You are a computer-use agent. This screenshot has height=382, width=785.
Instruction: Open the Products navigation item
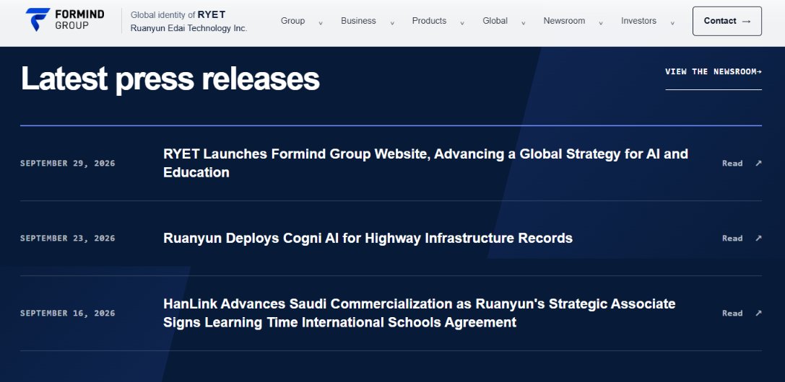(x=429, y=21)
